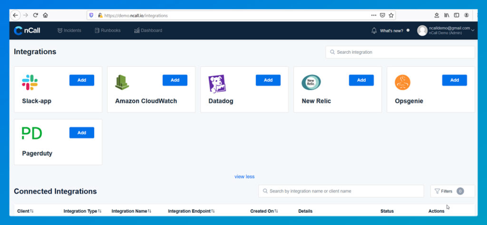This screenshot has width=487, height=225.
Task: Open the page actions three-dot menu
Action: click(374, 15)
